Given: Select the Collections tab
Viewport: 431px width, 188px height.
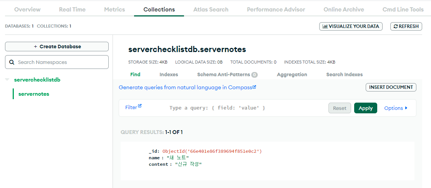Looking at the screenshot, I should tap(159, 9).
